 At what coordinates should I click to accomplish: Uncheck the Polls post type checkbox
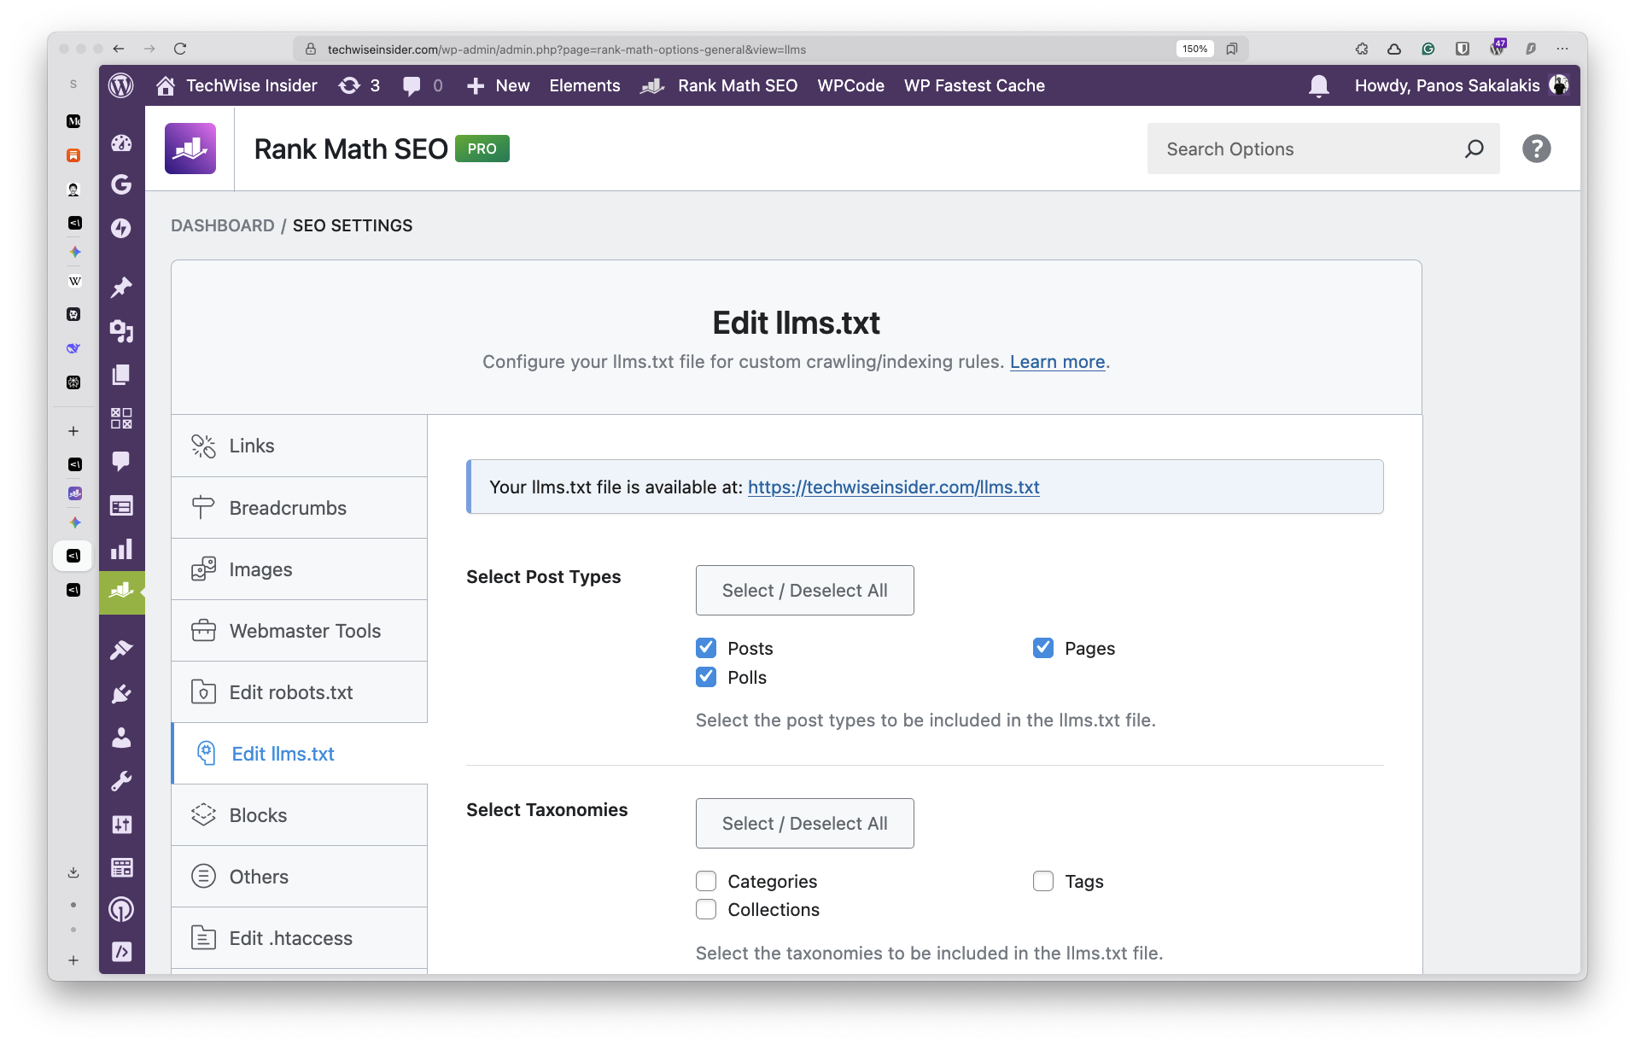[706, 677]
